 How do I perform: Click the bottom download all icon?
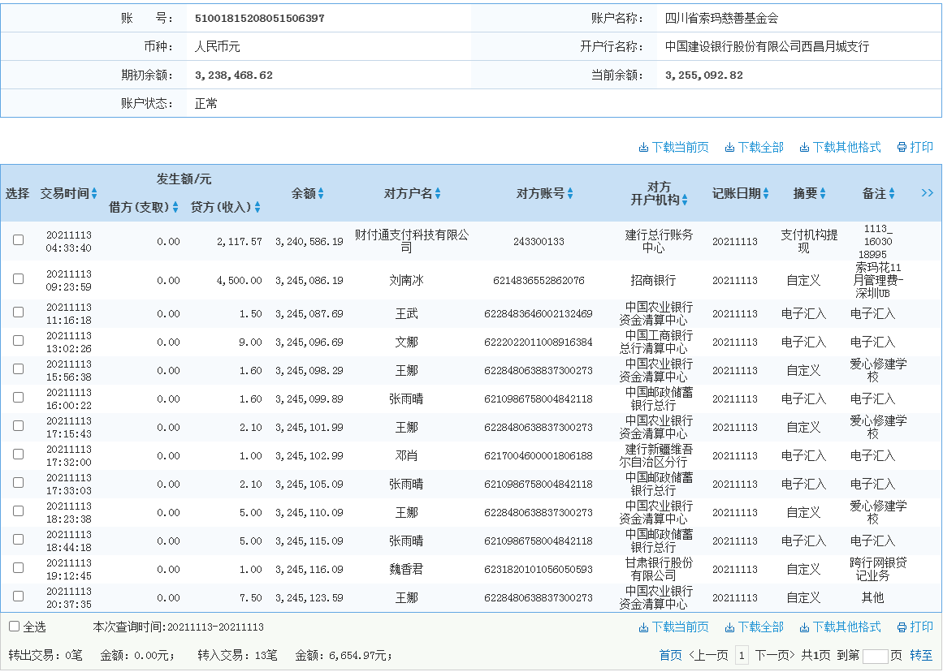pos(729,627)
